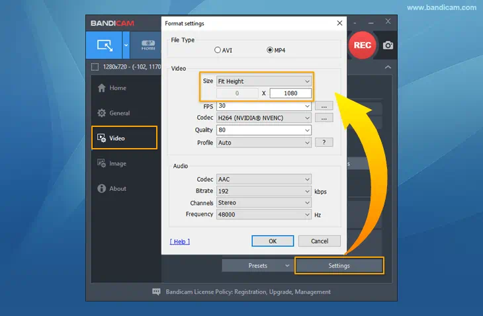The height and width of the screenshot is (316, 483).
Task: Open the Presets dropdown button
Action: [257, 266]
